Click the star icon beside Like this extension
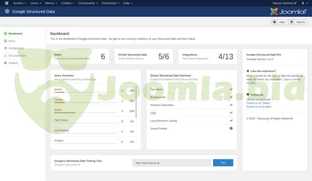This screenshot has height=181, width=312. 248,71
